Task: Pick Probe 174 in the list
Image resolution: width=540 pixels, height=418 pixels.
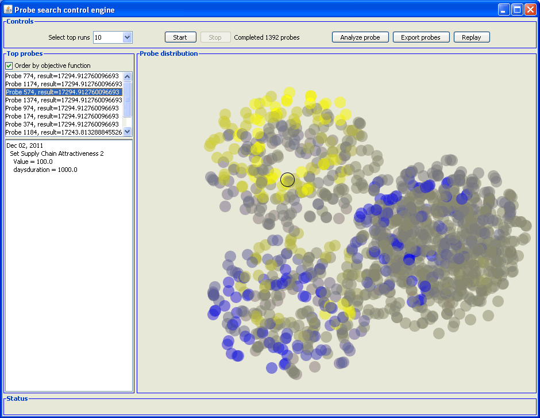Action: (x=62, y=116)
